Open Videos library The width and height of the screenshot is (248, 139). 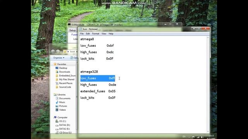point(62,110)
